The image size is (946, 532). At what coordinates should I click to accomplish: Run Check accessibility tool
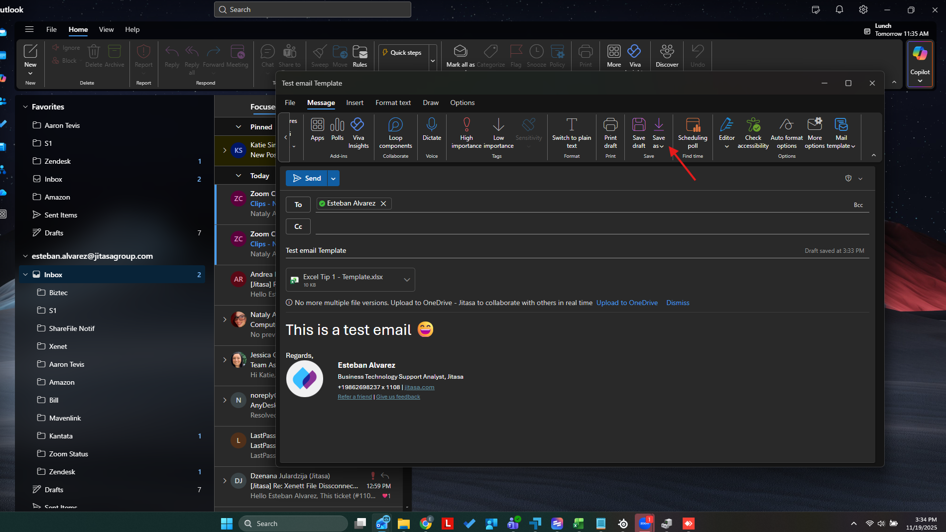[x=753, y=125]
